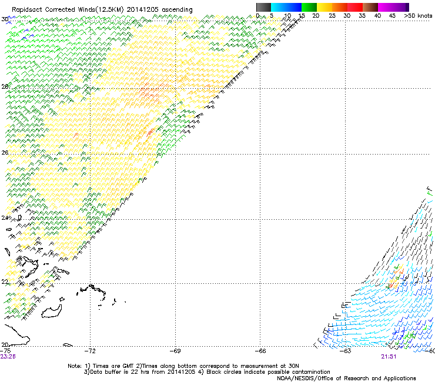Viewport: 435px width, 382px height.
Task: Click the 'Data buffer is 22 hrs' note line
Action: pos(207,372)
